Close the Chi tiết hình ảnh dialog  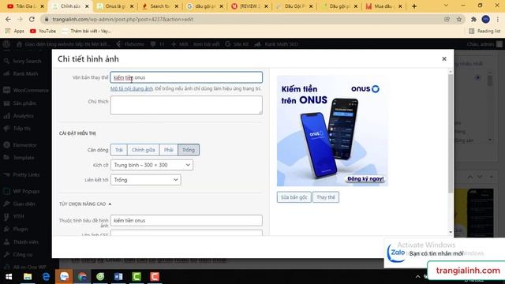coord(444,59)
